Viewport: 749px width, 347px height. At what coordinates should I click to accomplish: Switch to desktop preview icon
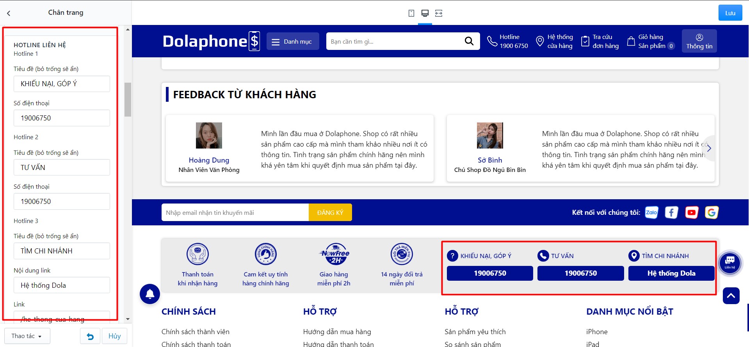(425, 13)
